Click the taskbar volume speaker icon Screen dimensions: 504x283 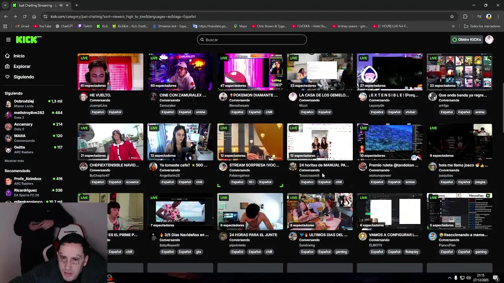[469, 278]
